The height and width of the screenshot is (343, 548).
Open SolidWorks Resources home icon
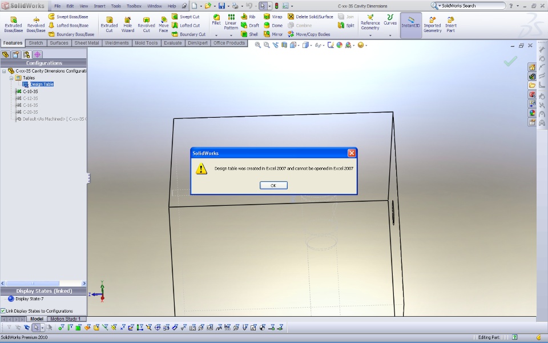532,67
